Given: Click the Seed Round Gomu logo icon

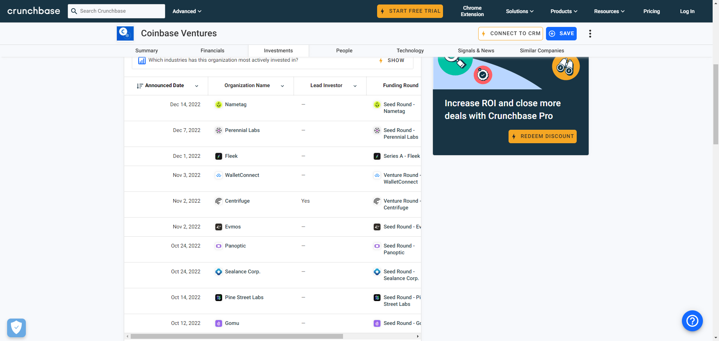Looking at the screenshot, I should [x=377, y=323].
